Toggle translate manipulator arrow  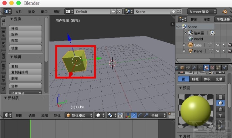[x=134, y=115]
